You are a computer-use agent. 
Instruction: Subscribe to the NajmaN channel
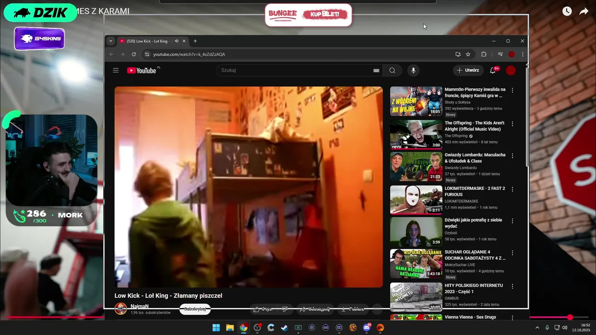click(x=195, y=309)
